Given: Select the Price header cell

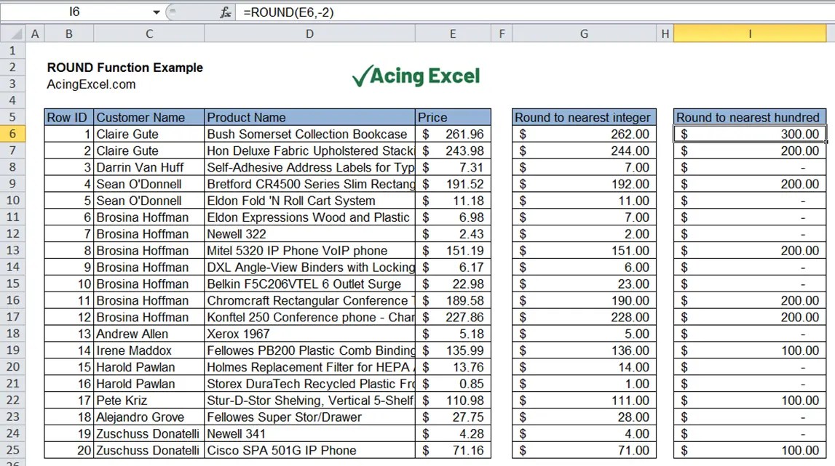Looking at the screenshot, I should [453, 117].
